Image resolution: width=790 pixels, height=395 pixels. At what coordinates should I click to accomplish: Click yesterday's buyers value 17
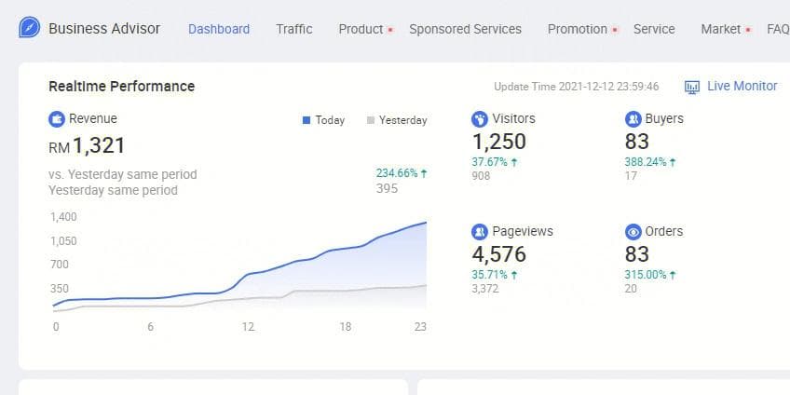[631, 176]
